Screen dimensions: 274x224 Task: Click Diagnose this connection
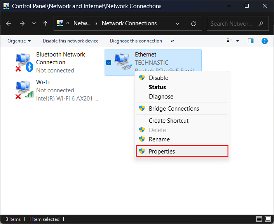[136, 41]
